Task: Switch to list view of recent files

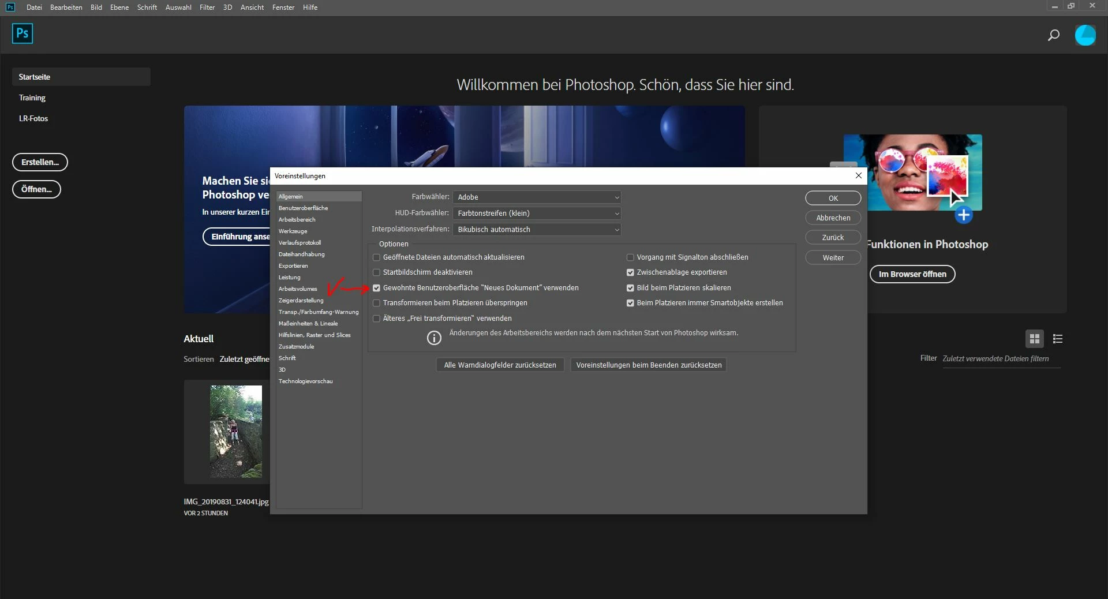Action: (1058, 339)
